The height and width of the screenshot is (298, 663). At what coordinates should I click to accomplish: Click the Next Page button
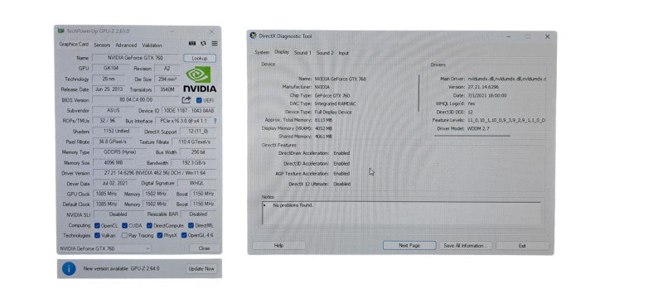tap(409, 245)
